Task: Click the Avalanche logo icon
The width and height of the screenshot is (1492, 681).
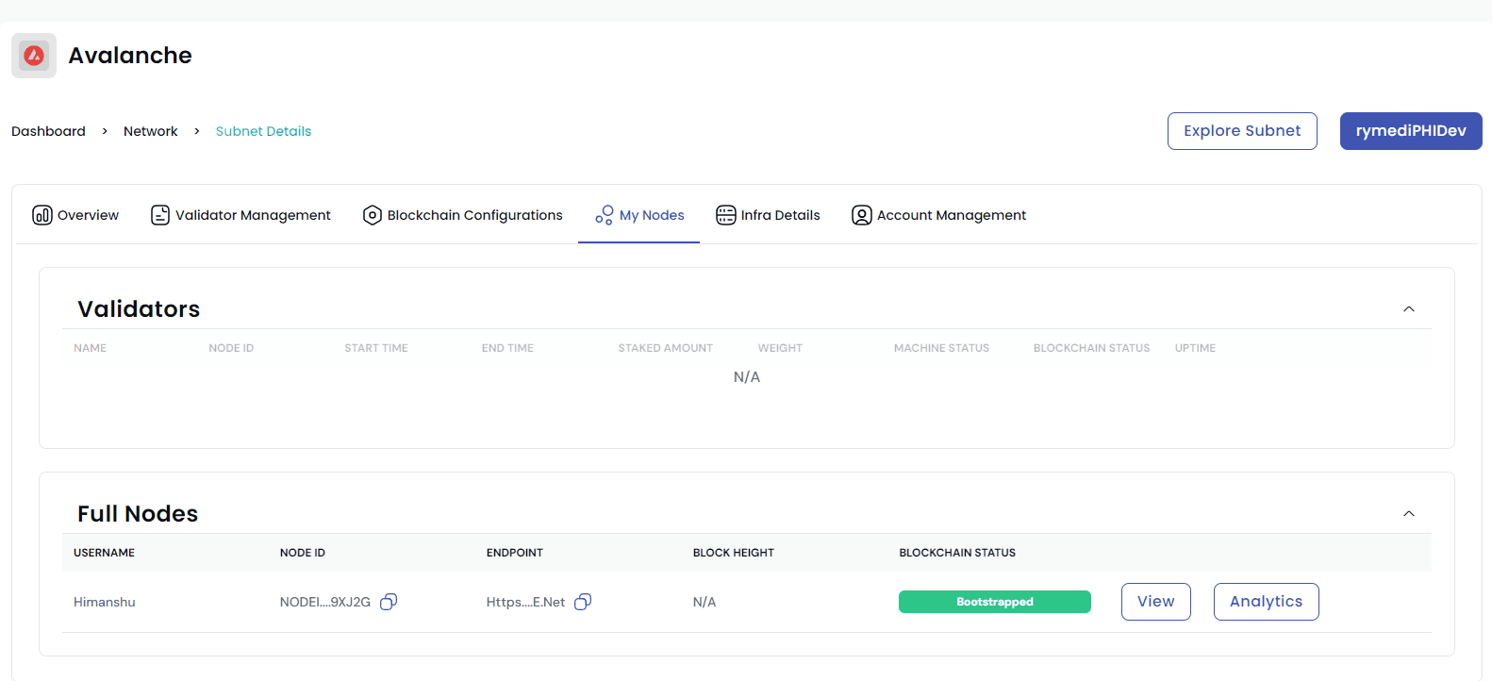Action: pyautogui.click(x=34, y=56)
